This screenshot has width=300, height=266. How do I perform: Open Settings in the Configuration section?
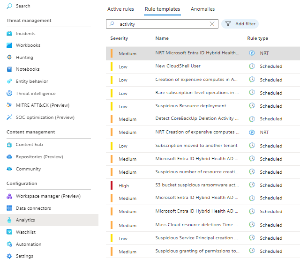tap(24, 256)
